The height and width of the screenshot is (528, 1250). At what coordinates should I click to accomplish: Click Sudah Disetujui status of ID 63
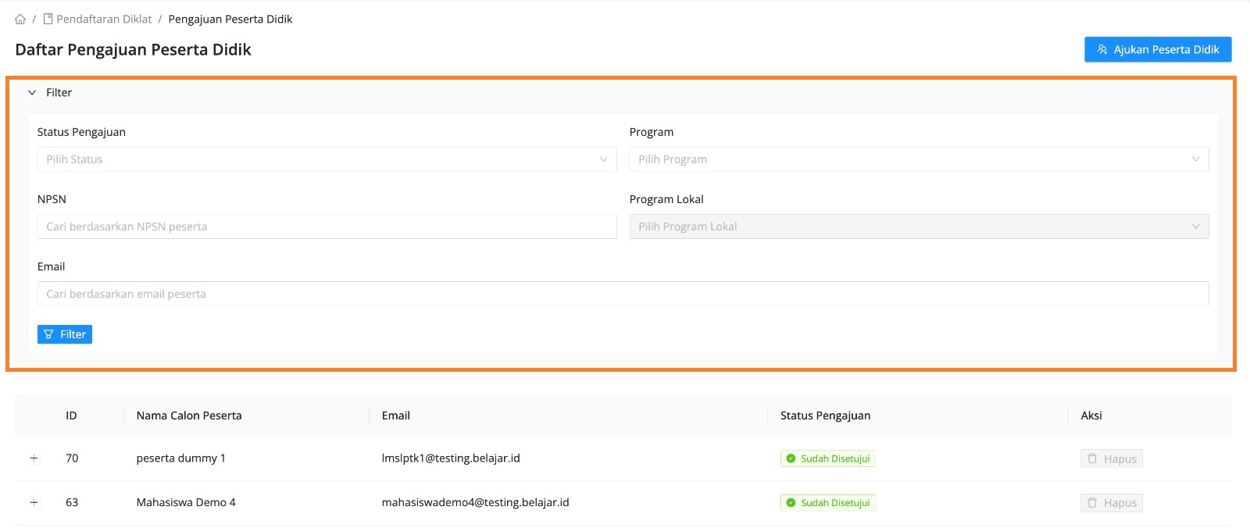(x=827, y=503)
